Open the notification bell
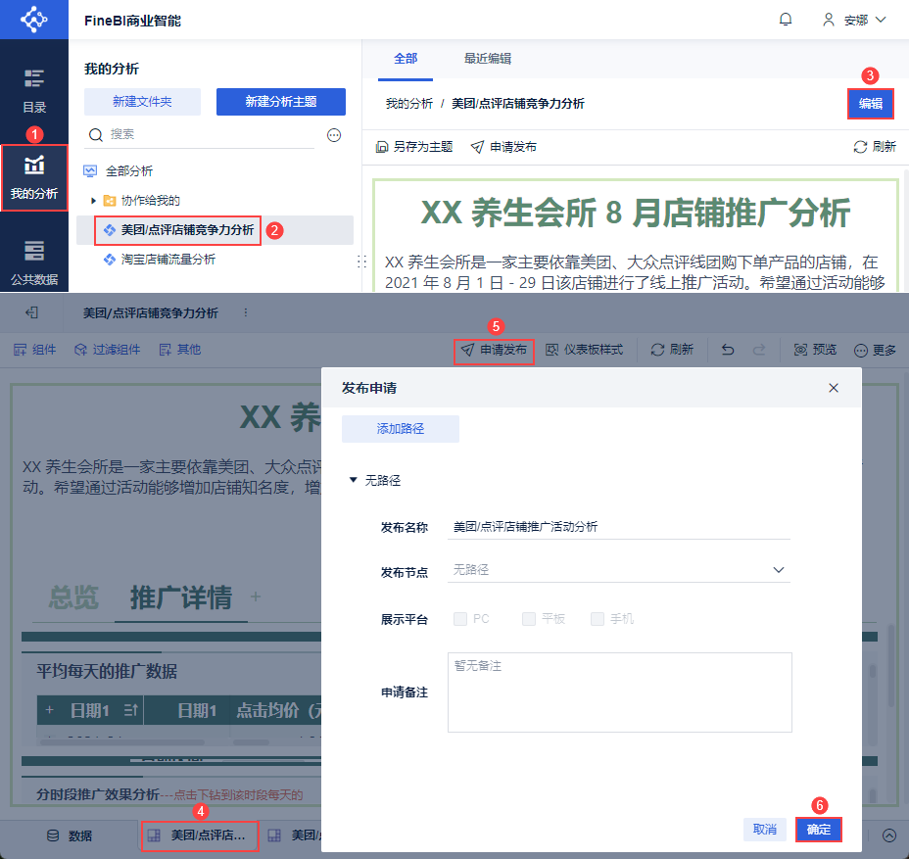Image resolution: width=909 pixels, height=859 pixels. (x=786, y=20)
